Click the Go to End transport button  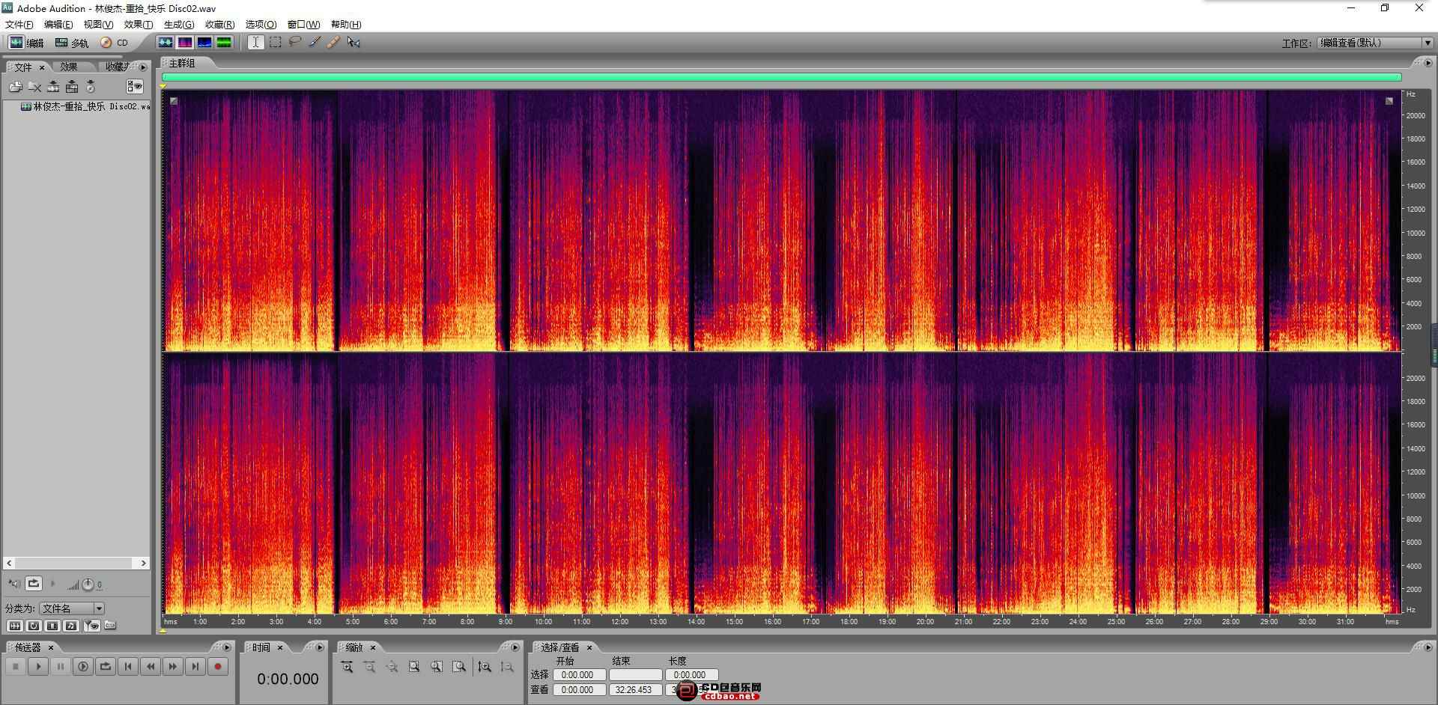(x=195, y=666)
